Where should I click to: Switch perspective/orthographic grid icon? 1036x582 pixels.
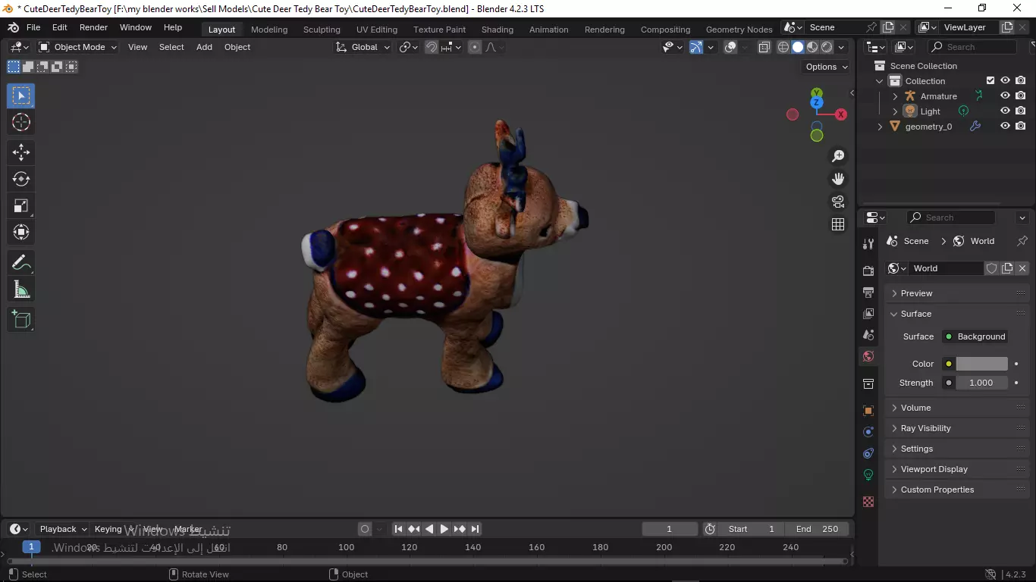coord(838,224)
